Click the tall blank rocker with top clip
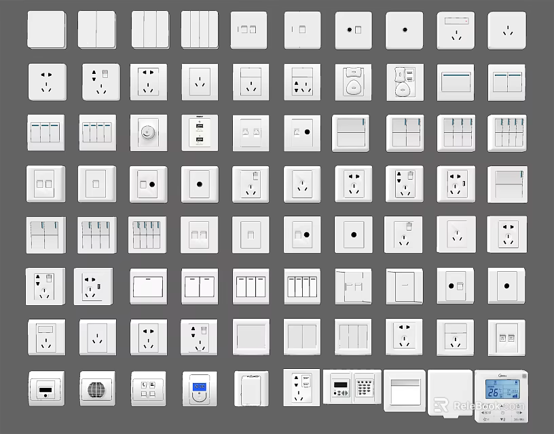 pos(251,389)
